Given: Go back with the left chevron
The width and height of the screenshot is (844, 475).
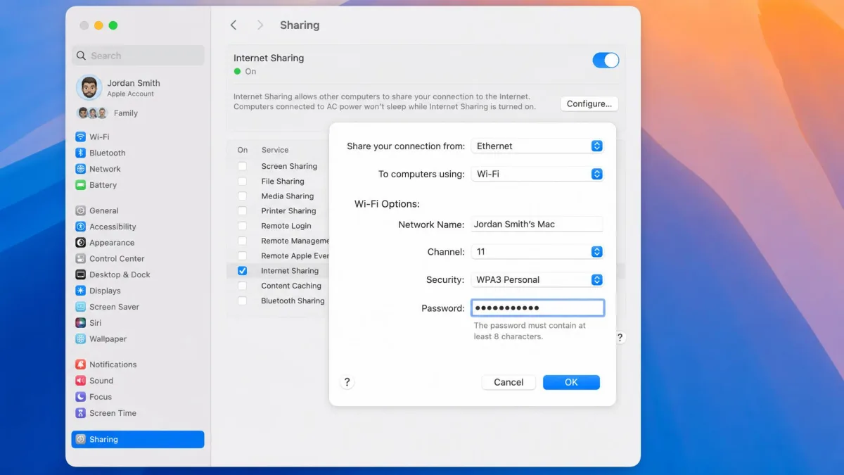Looking at the screenshot, I should (x=234, y=25).
